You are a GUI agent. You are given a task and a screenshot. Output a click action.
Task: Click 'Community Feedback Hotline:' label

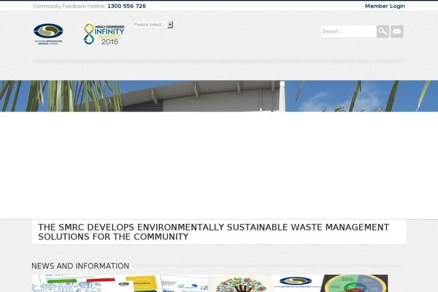(69, 6)
